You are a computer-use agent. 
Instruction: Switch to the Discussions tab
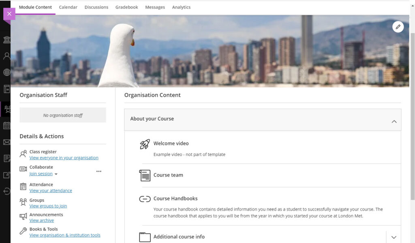point(96,7)
